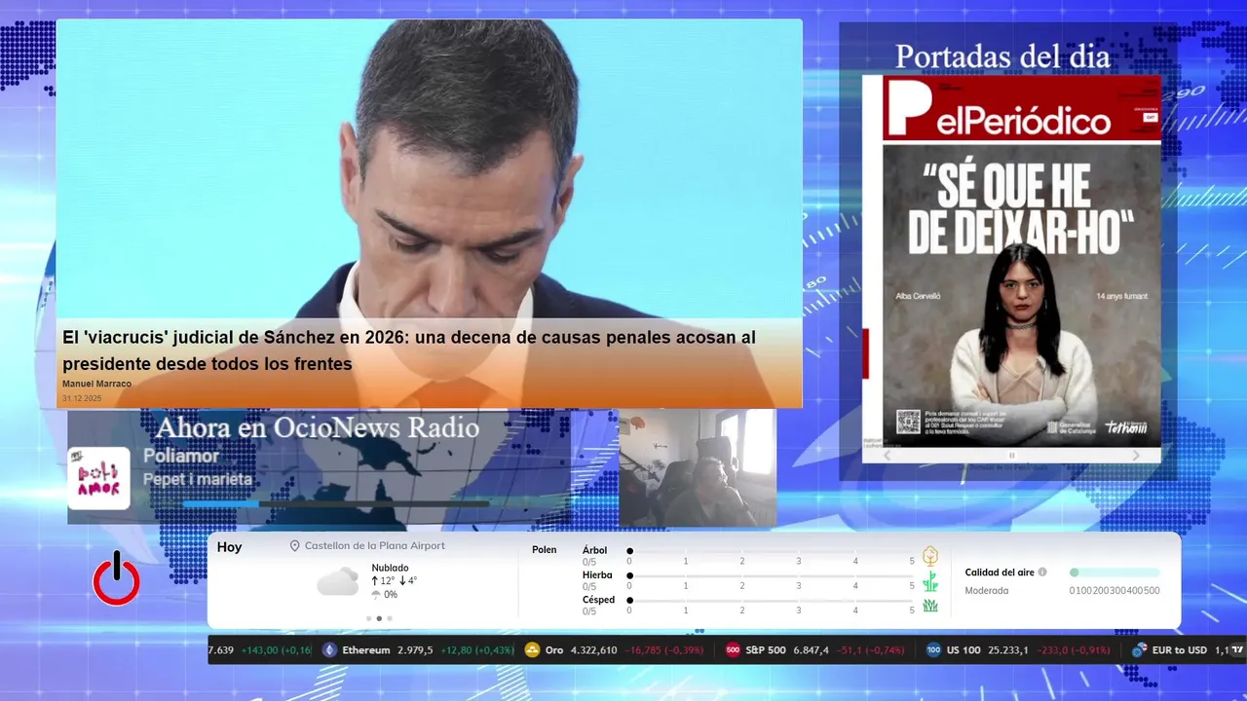Screen dimensions: 1247x701
Task: Click the Árbol pollen level slider
Action: (771, 551)
